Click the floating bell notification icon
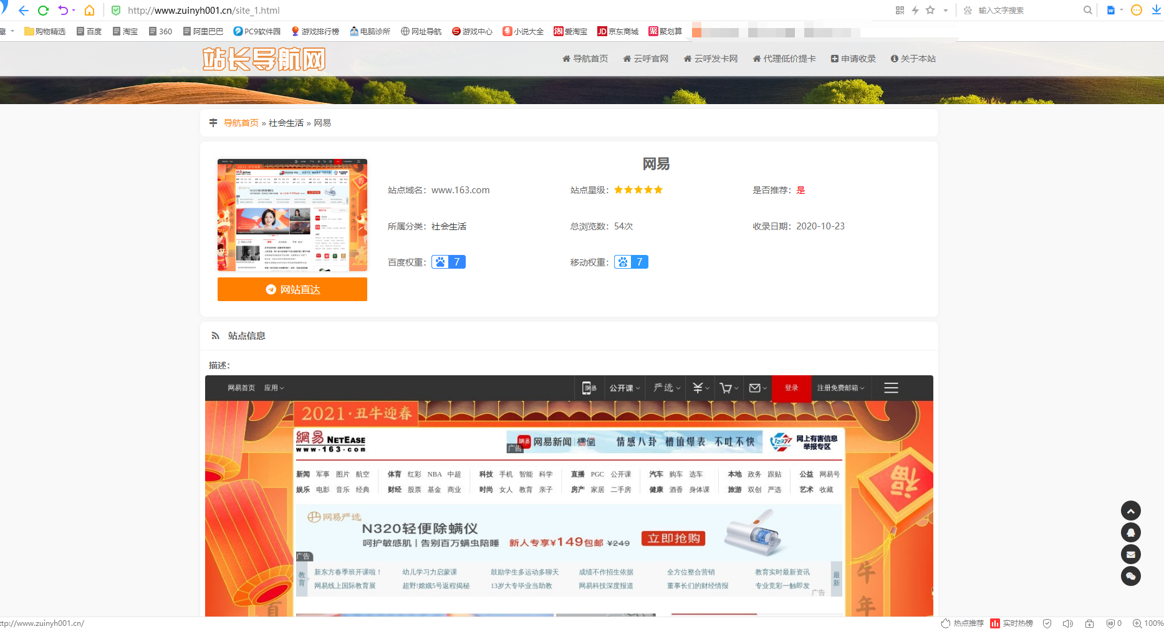Viewport: 1164px width, 629px height. click(x=1131, y=532)
